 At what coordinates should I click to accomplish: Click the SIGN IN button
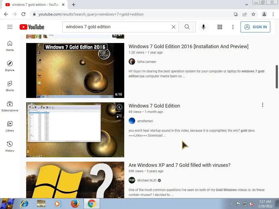(x=255, y=27)
